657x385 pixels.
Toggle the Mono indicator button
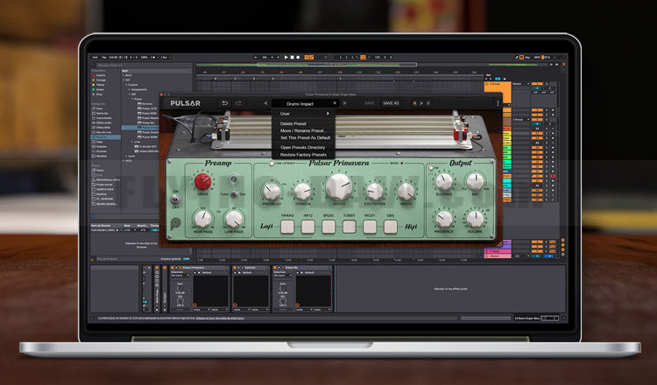(x=402, y=164)
